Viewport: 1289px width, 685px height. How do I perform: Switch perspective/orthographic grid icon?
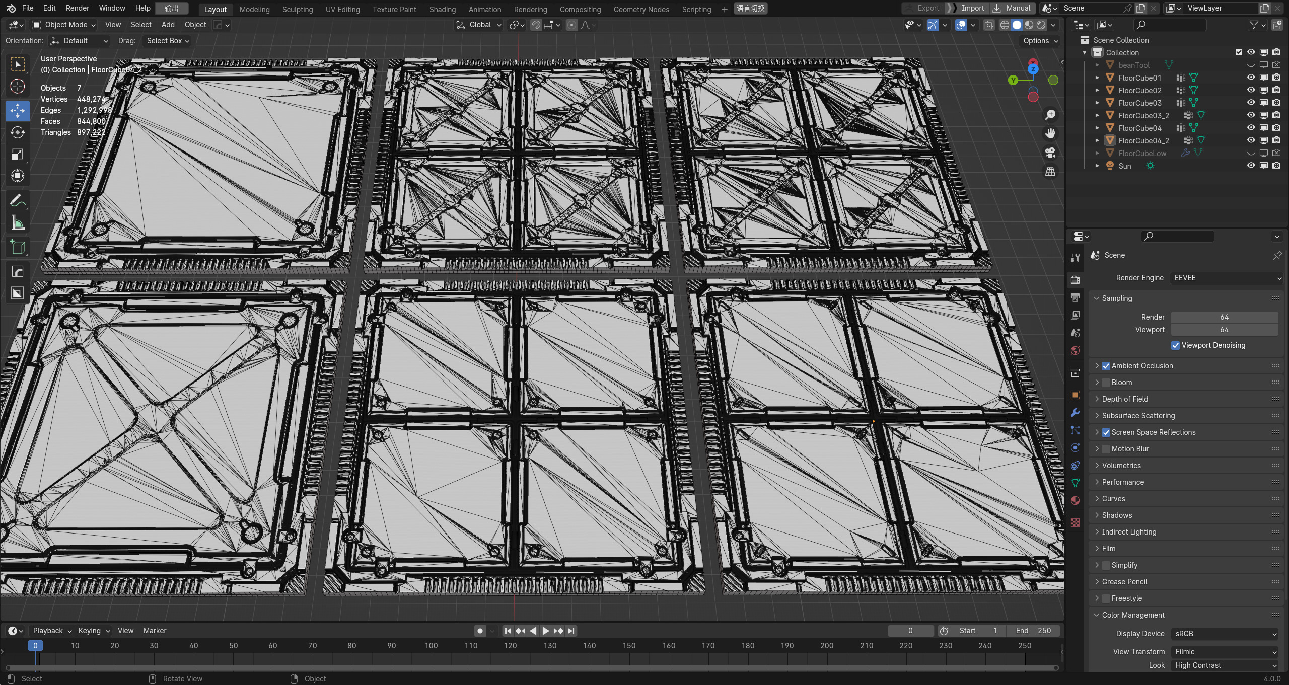[x=1050, y=172]
